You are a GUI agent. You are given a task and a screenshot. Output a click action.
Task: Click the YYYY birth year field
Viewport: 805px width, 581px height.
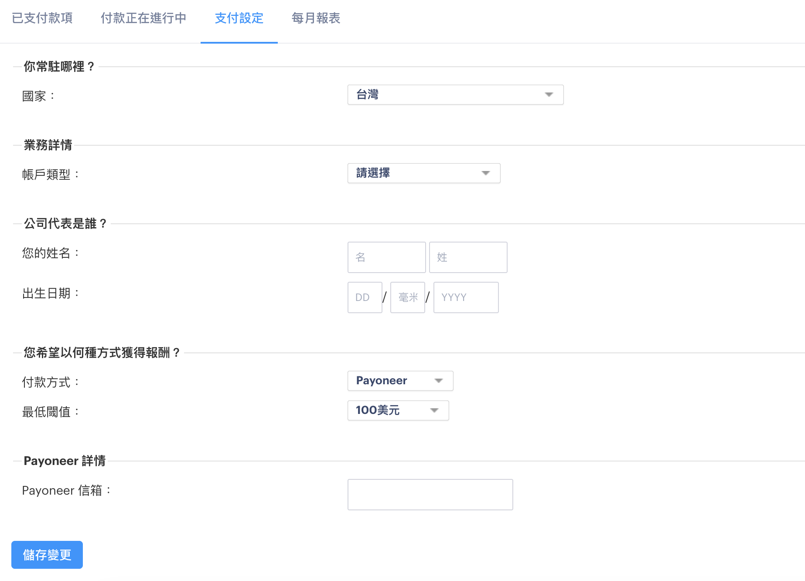tap(466, 297)
